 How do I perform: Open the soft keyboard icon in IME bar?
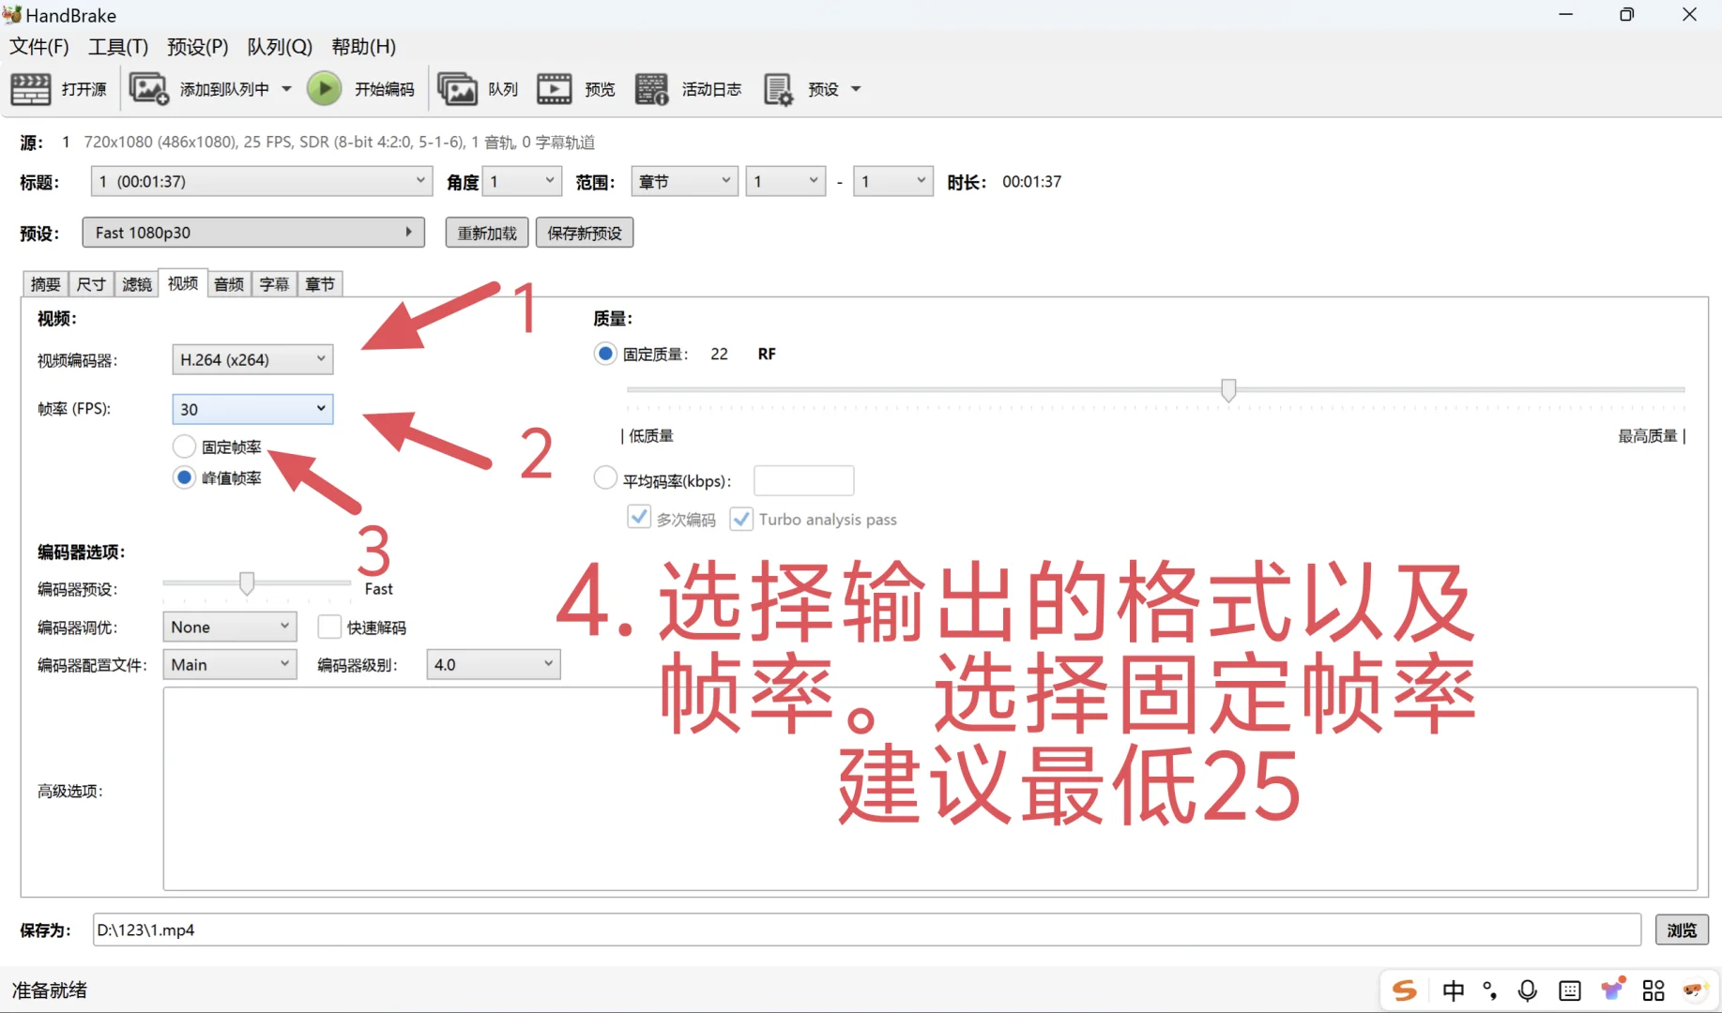1569,990
